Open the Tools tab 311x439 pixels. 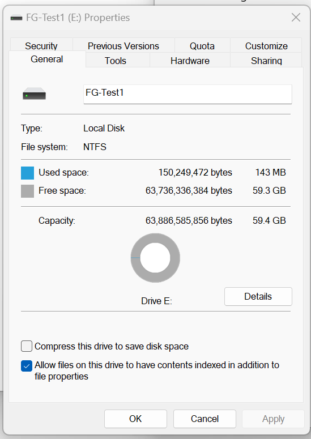116,61
